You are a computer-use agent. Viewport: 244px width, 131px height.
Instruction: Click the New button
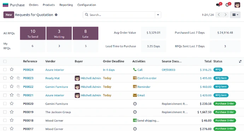[9, 15]
